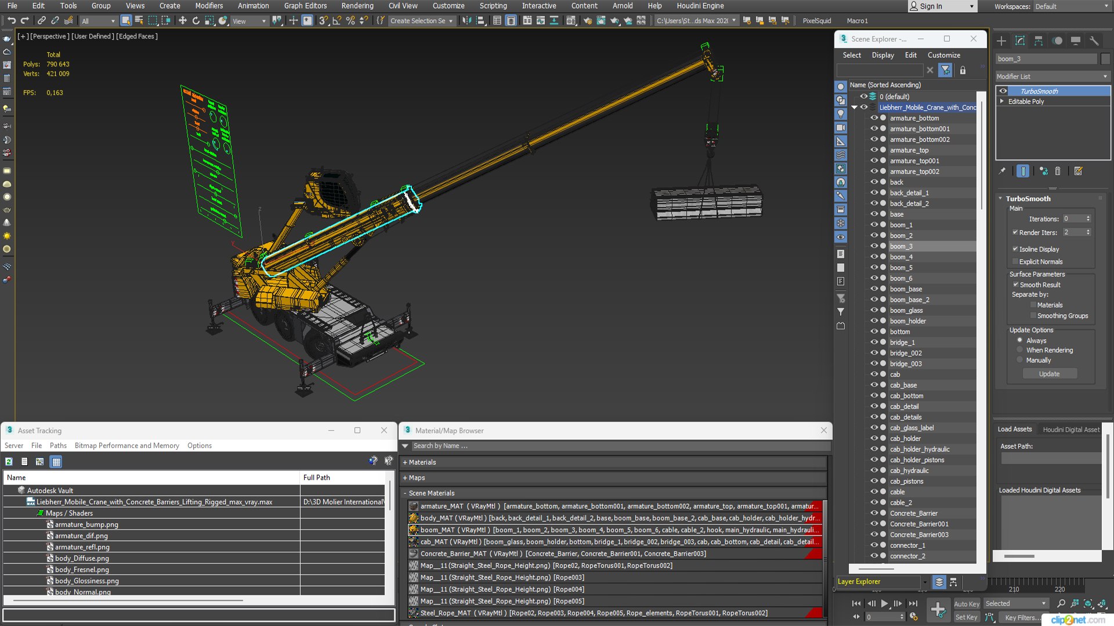Enable Explicit Normals checkbox

click(1015, 261)
